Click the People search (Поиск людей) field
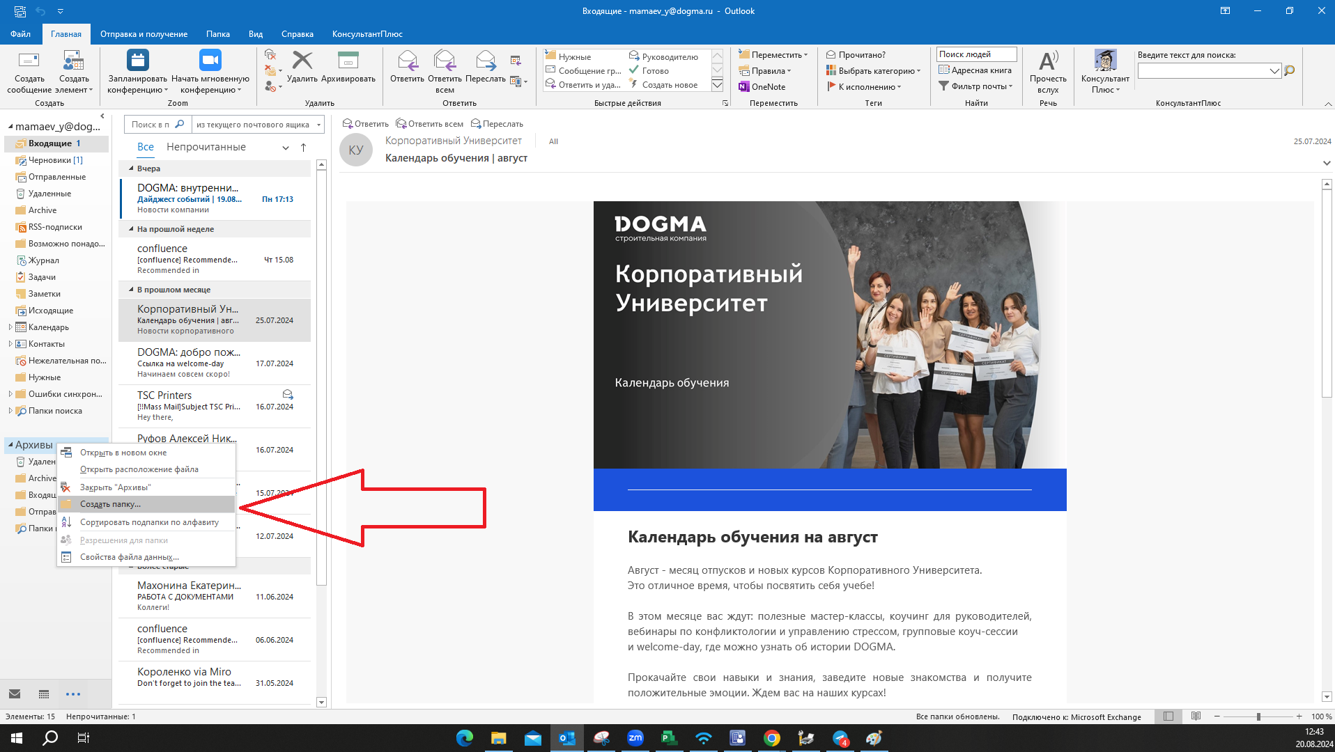 click(975, 54)
